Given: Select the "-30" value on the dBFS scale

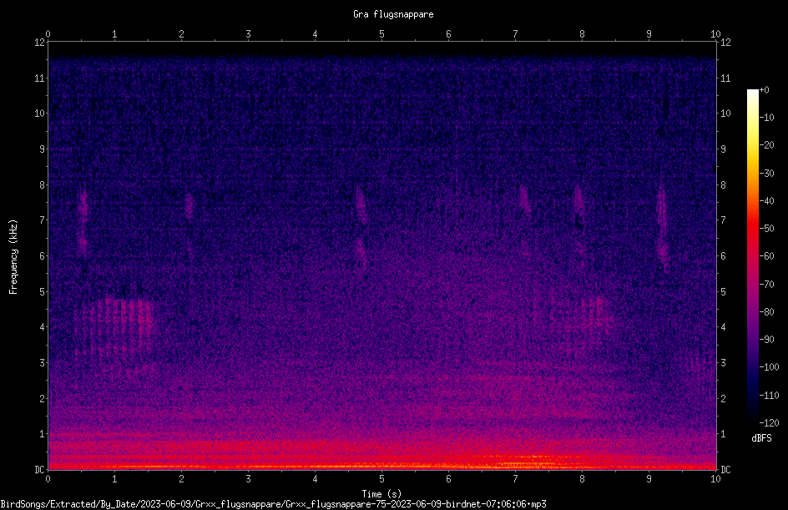Looking at the screenshot, I should click(766, 174).
